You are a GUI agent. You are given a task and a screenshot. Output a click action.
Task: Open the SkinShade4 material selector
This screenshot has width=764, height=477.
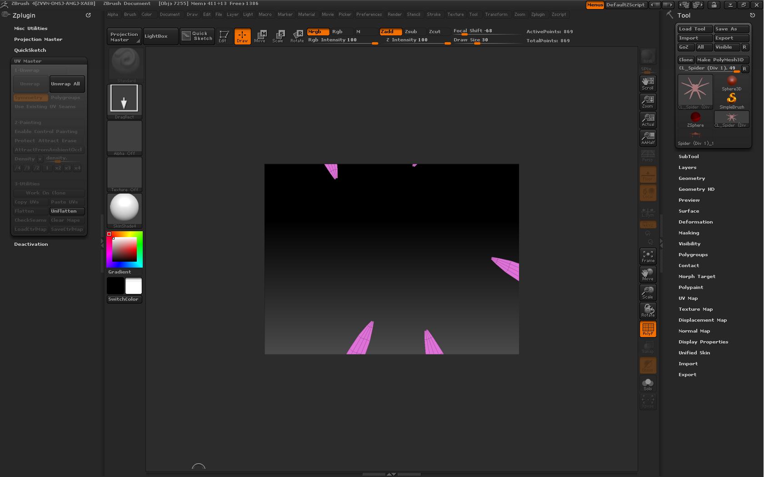[x=125, y=211]
